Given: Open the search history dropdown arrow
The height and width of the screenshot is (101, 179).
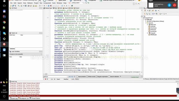Looking at the screenshot, I should [67, 77].
